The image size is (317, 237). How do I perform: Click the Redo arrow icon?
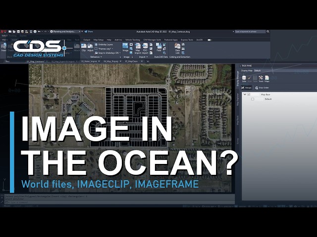pyautogui.click(x=45, y=32)
